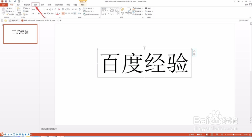Convert text with 转换为 SmartArt
This screenshot has width=252, height=137.
[x=91, y=14]
